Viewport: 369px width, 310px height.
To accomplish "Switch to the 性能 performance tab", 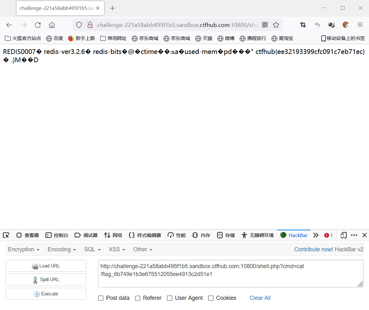I will point(177,235).
